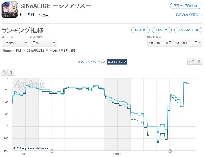Click the lock icon on 保存 button

[144, 30]
